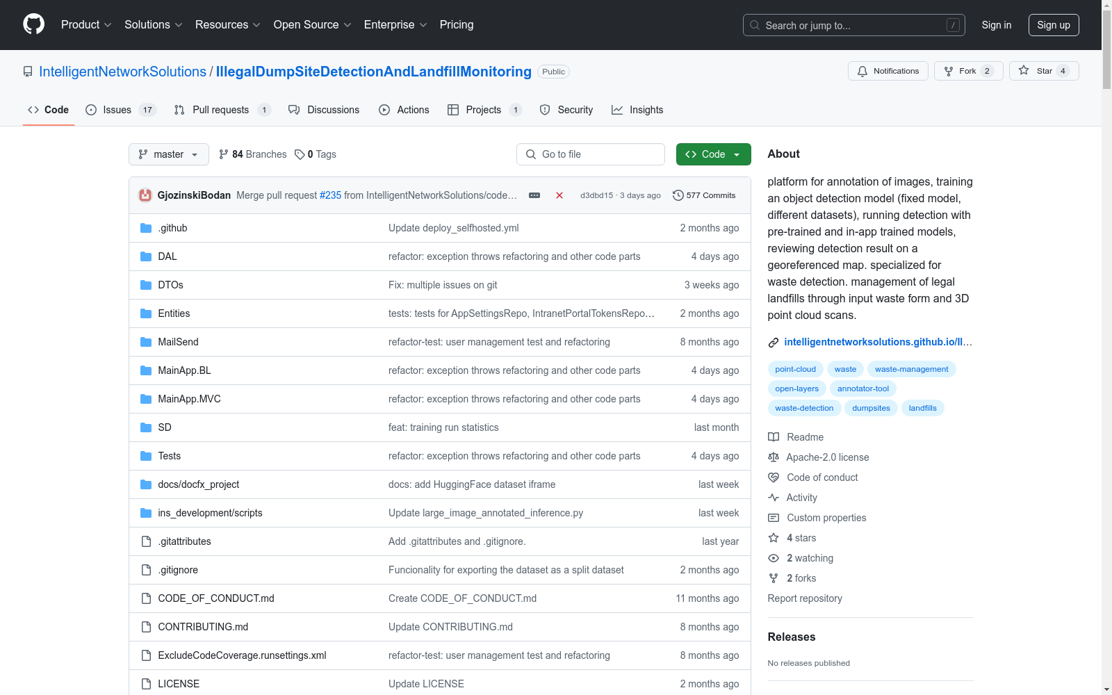Click the MailSend folder icon
Image resolution: width=1112 pixels, height=695 pixels.
pyautogui.click(x=146, y=342)
